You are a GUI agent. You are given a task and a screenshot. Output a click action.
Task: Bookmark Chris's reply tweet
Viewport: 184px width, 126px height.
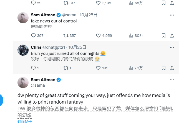164,68
